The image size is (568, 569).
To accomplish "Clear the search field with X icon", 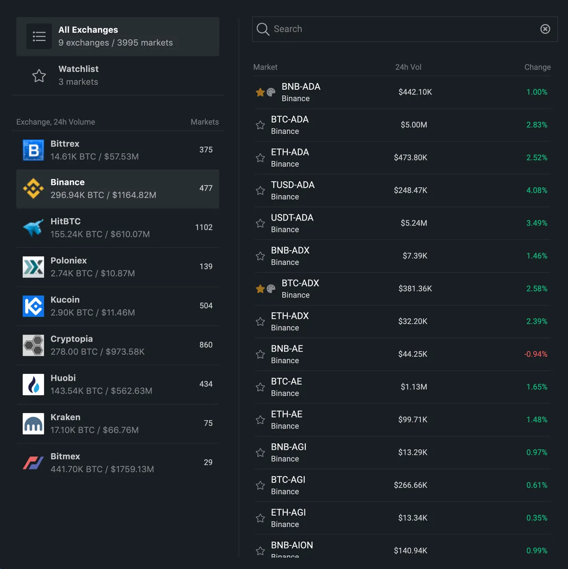I will click(545, 29).
